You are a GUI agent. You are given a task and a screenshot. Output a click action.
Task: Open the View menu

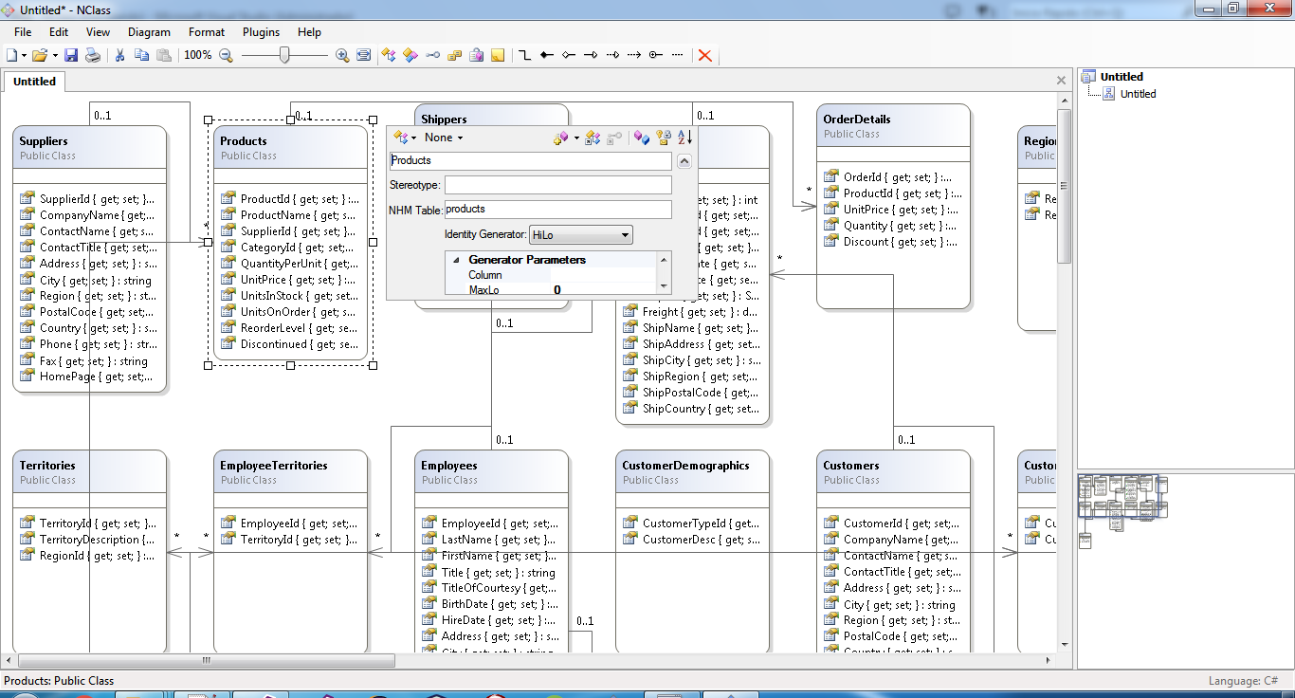click(99, 32)
